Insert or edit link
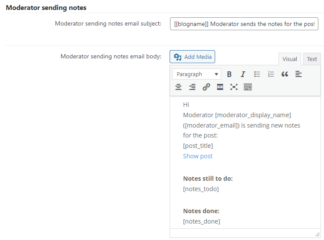 click(206, 87)
